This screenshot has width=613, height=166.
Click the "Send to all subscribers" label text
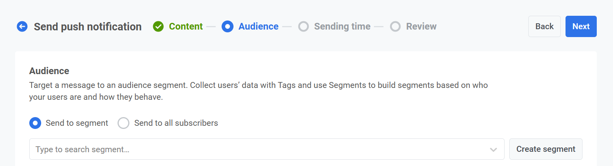pos(176,123)
